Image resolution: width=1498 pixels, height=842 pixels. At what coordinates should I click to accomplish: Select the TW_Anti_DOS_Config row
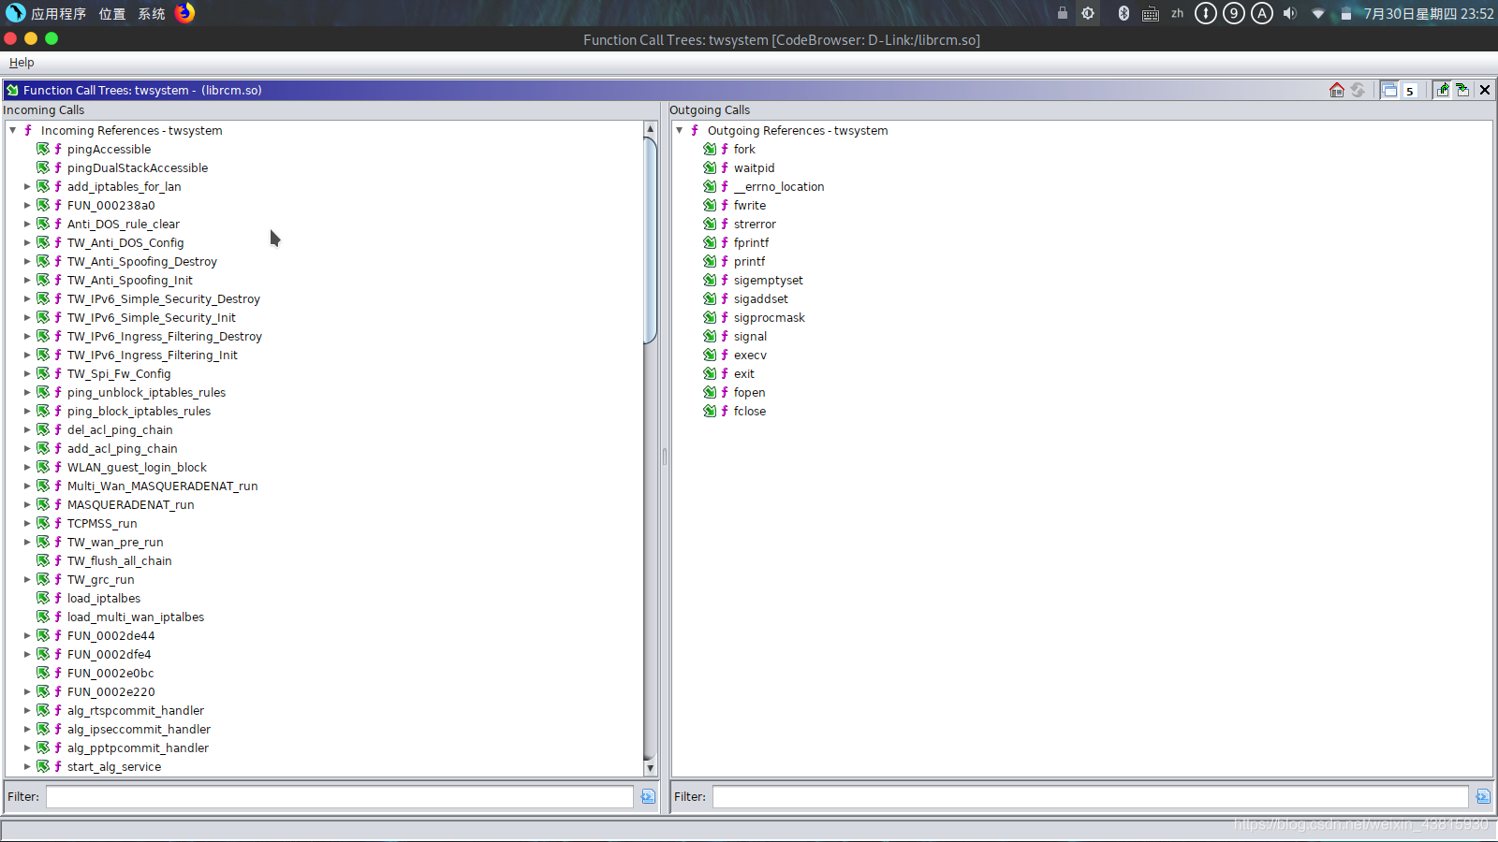click(x=125, y=242)
